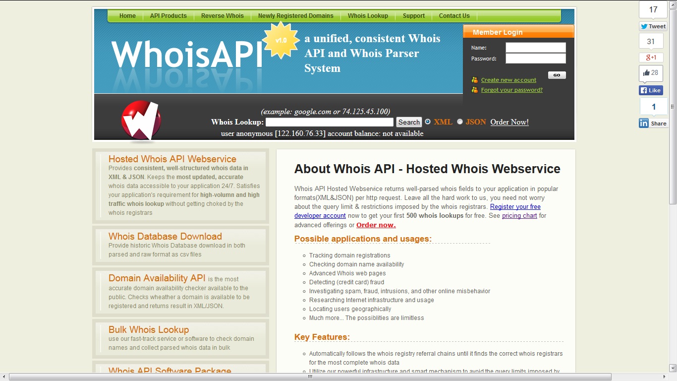The image size is (677, 381).
Task: Click the LinkedIn share count of 1
Action: [x=653, y=107]
